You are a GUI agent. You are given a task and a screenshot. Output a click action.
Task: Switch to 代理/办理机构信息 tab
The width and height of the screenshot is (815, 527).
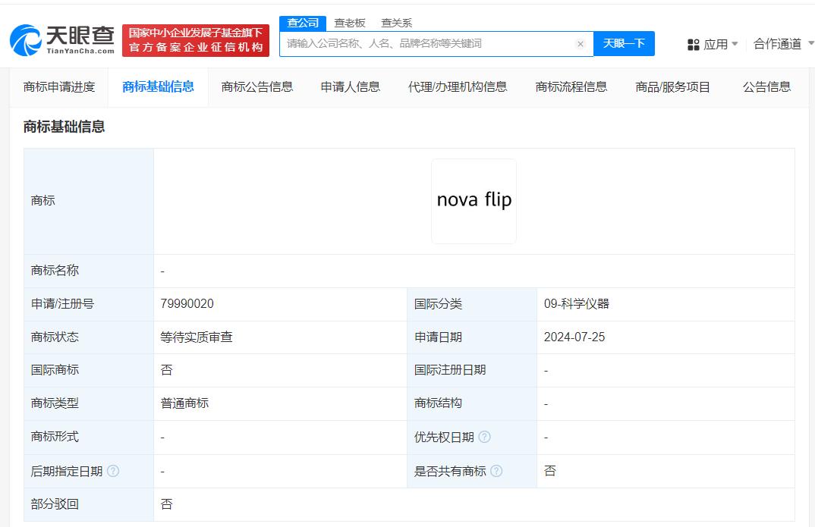point(458,86)
